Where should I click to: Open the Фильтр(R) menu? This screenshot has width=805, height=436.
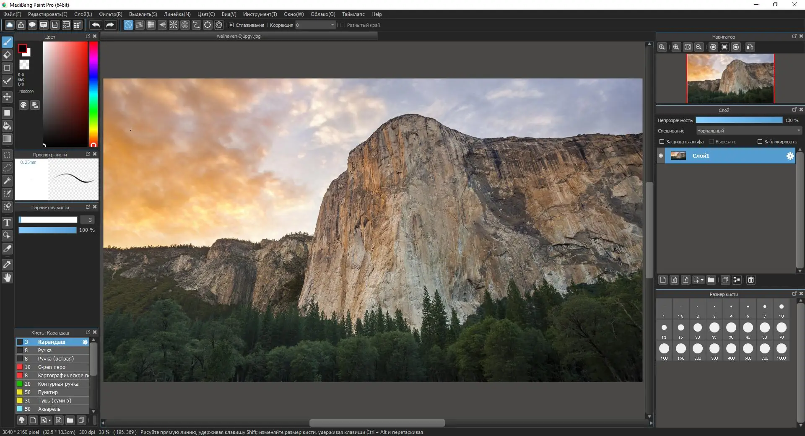111,14
